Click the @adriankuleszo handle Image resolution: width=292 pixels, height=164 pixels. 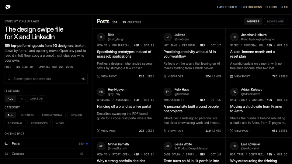(x=251, y=94)
